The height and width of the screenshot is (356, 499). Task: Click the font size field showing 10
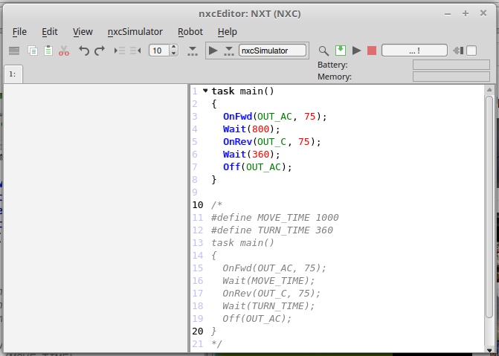click(x=159, y=51)
